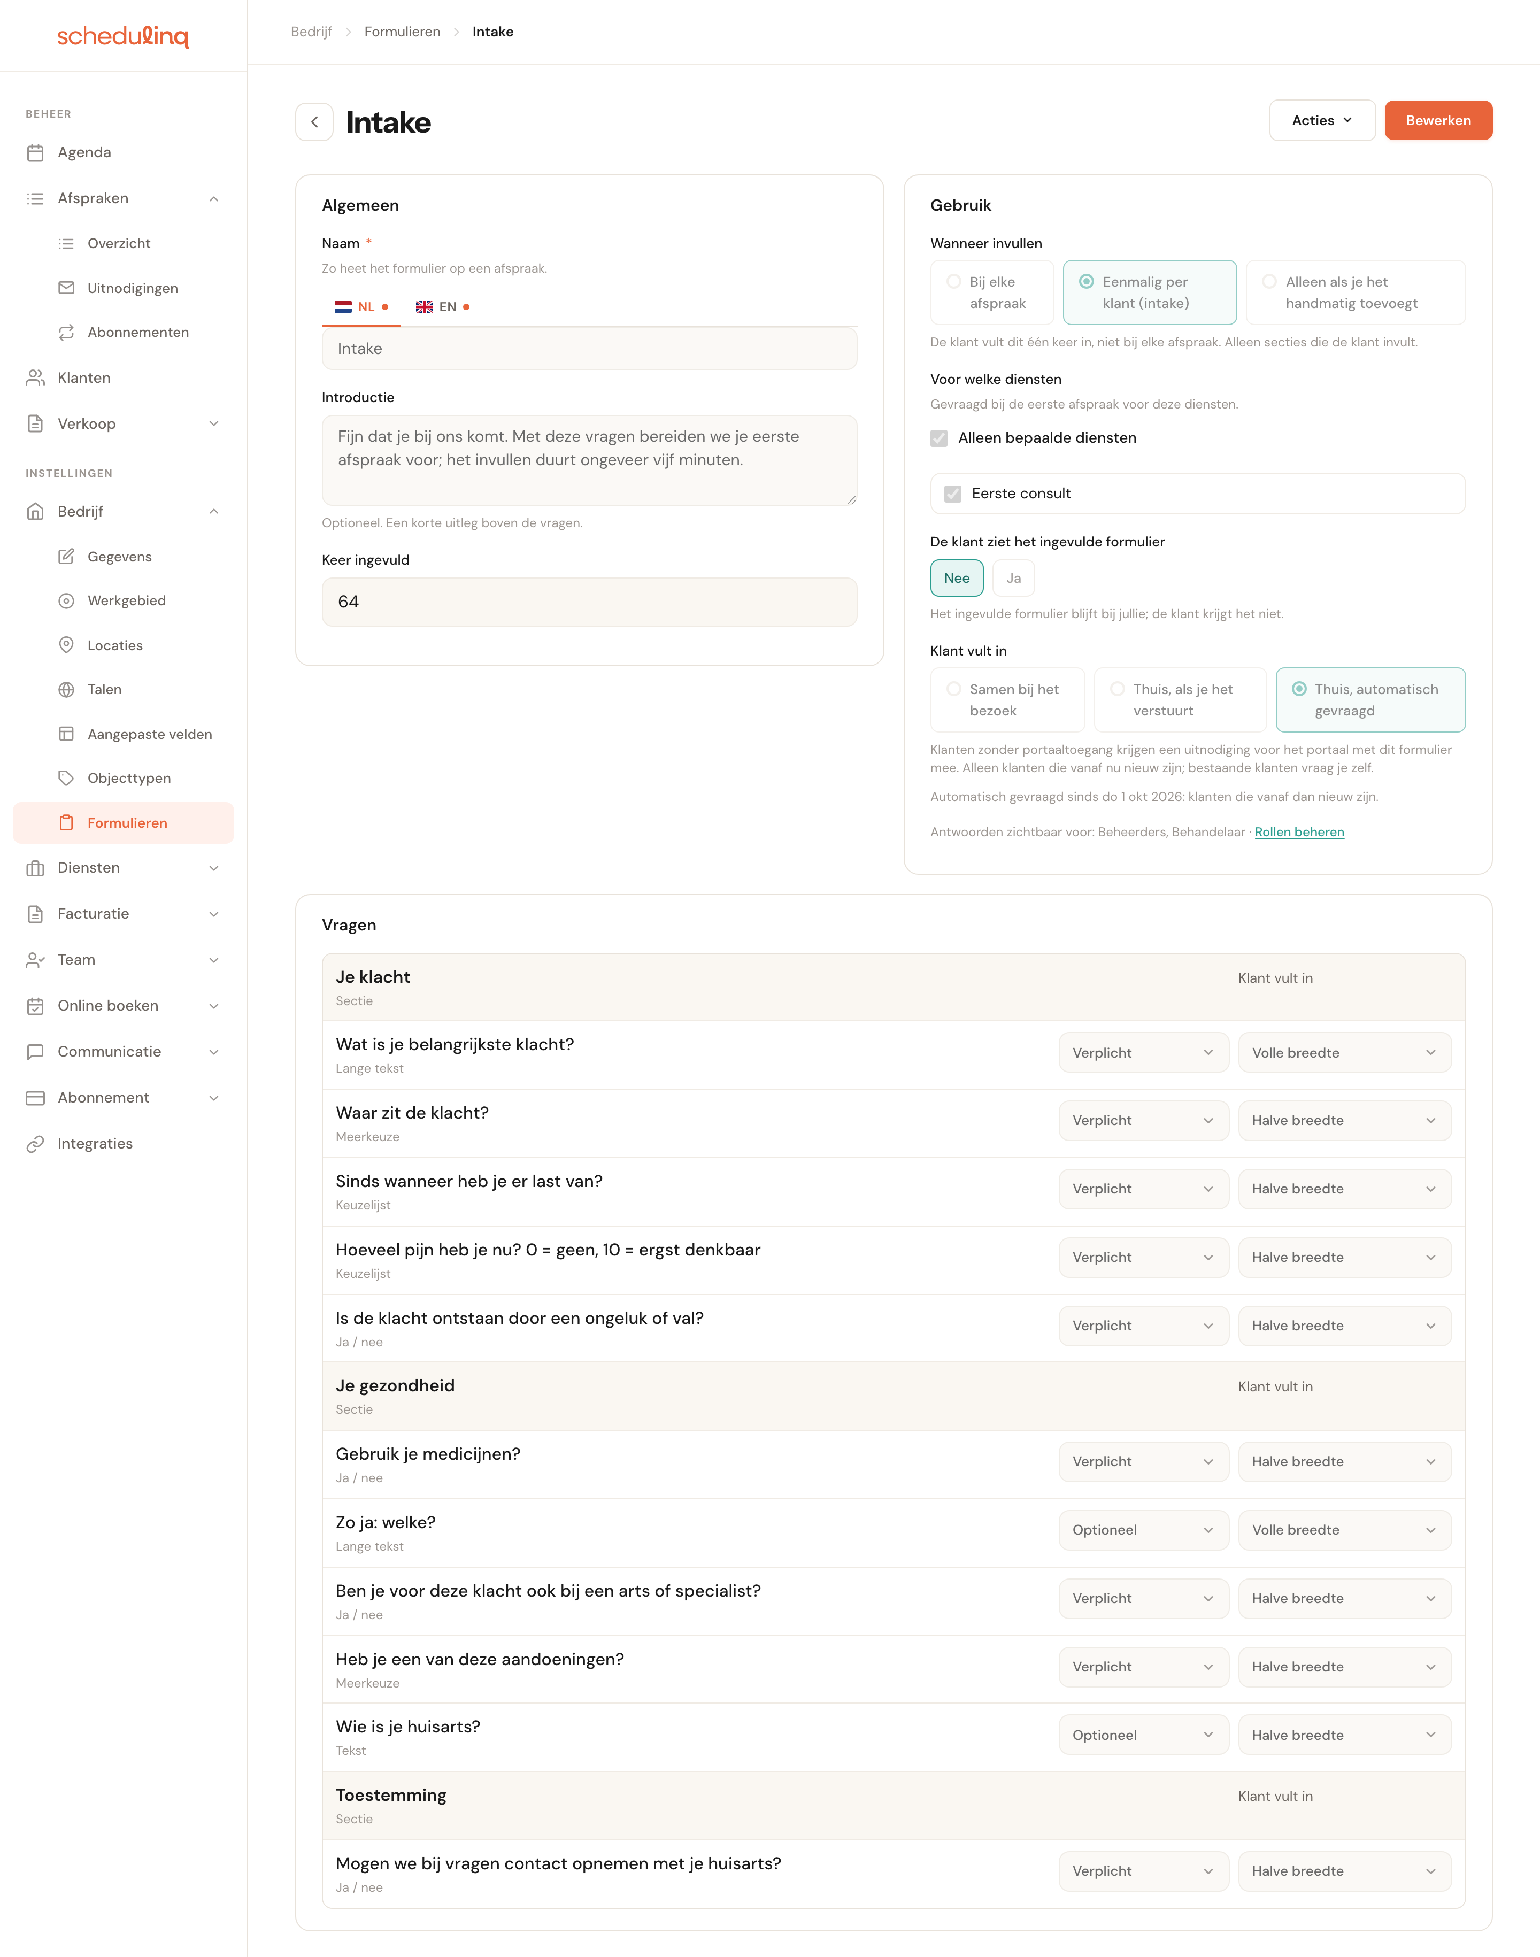The image size is (1540, 1957).
Task: Click the Gegevens edit icon
Action: (66, 556)
